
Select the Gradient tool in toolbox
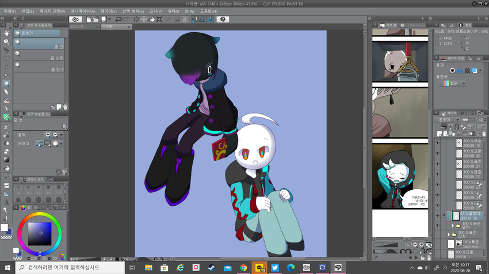6,160
